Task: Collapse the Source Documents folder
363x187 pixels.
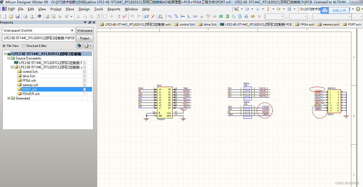Action: (x=9, y=58)
